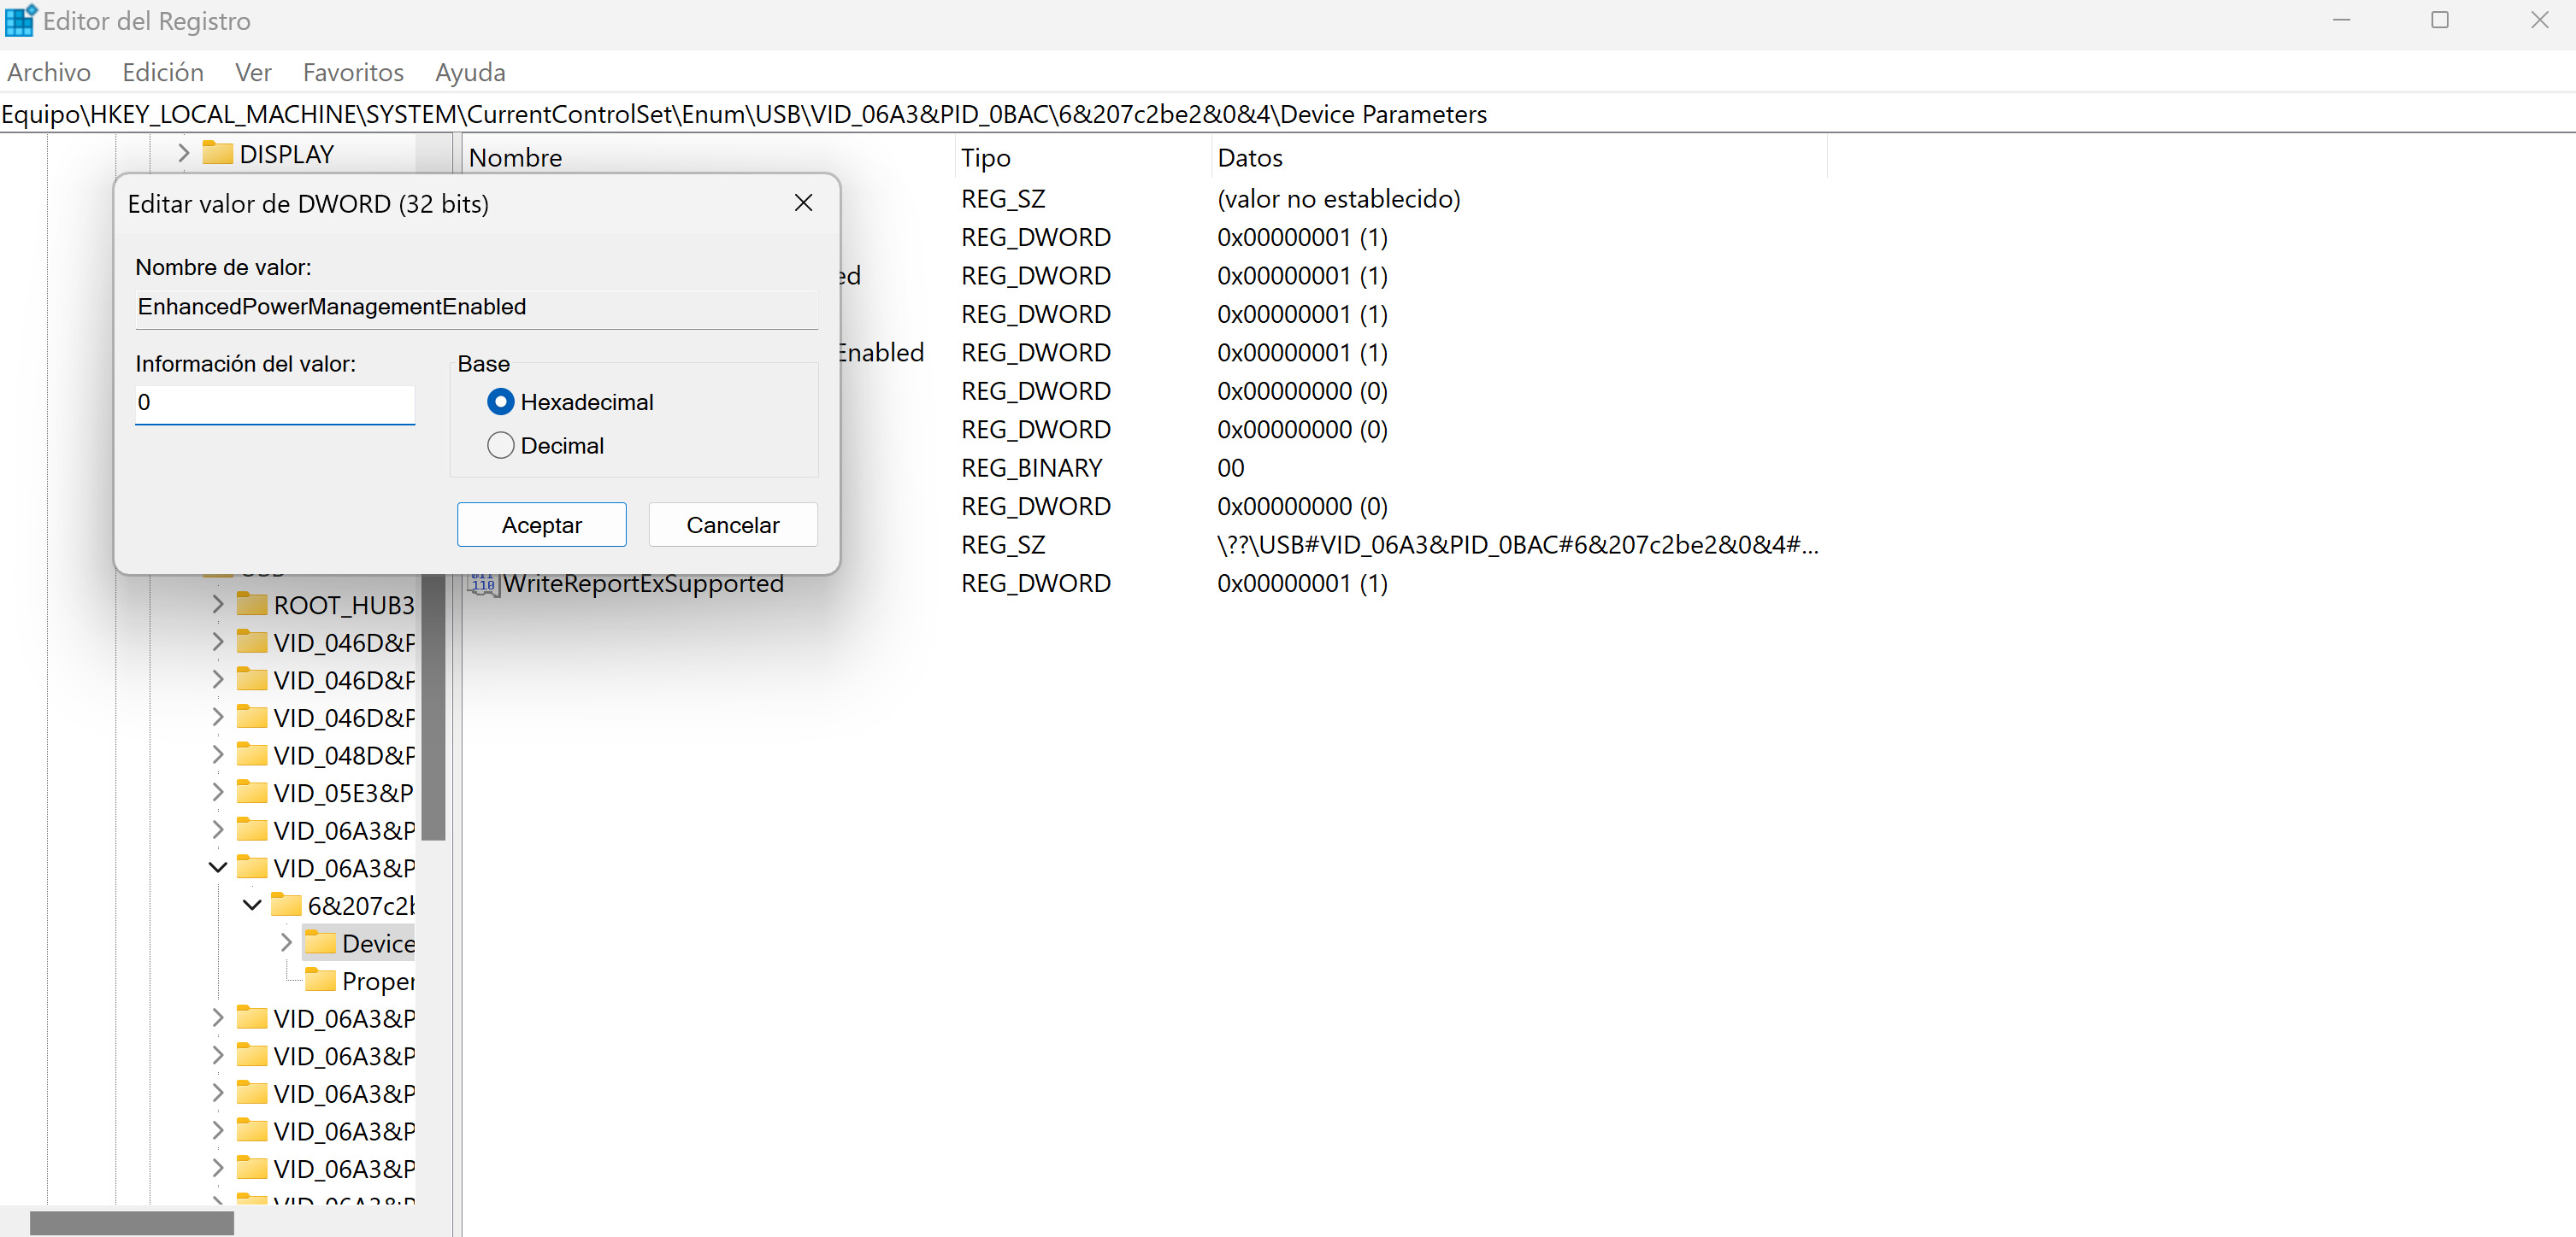Viewport: 2576px width, 1237px height.
Task: Click the horizontal scrollbar of the tree pane
Action: (x=131, y=1223)
